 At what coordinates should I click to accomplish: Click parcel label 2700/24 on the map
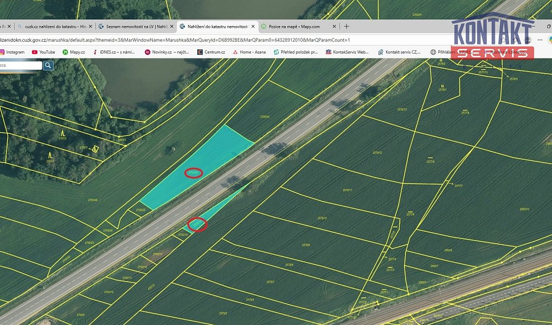[108, 231]
